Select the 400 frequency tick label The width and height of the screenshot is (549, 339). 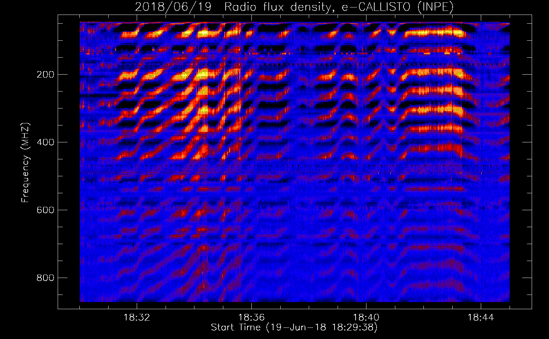coord(45,142)
